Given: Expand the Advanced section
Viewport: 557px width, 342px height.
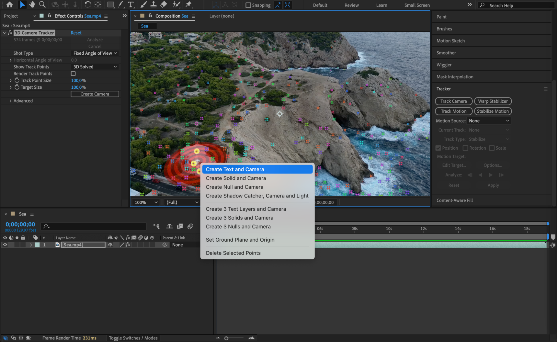Looking at the screenshot, I should point(11,101).
